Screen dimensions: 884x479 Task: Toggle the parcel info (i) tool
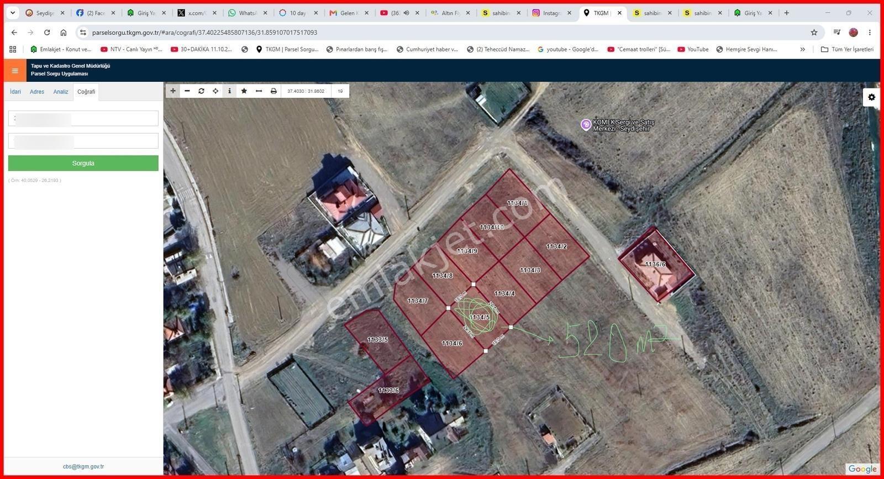(x=230, y=91)
